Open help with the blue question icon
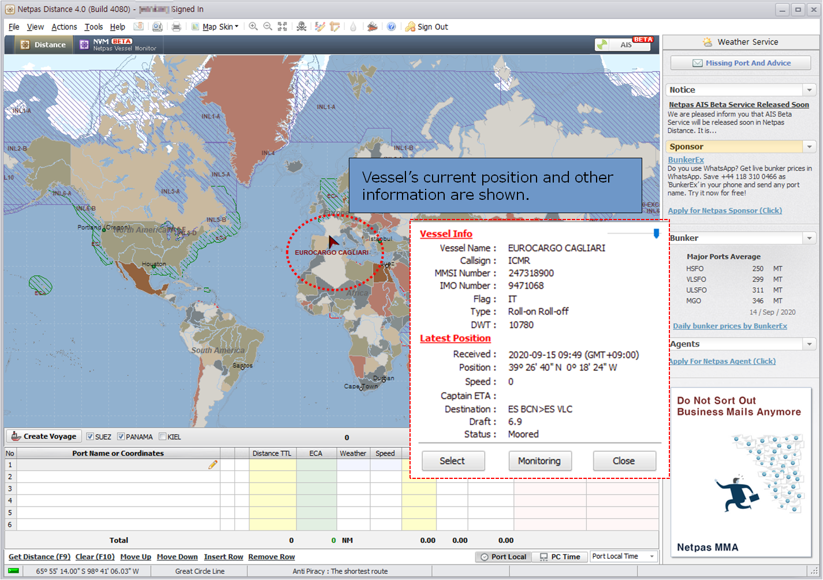The width and height of the screenshot is (823, 580). [x=391, y=27]
